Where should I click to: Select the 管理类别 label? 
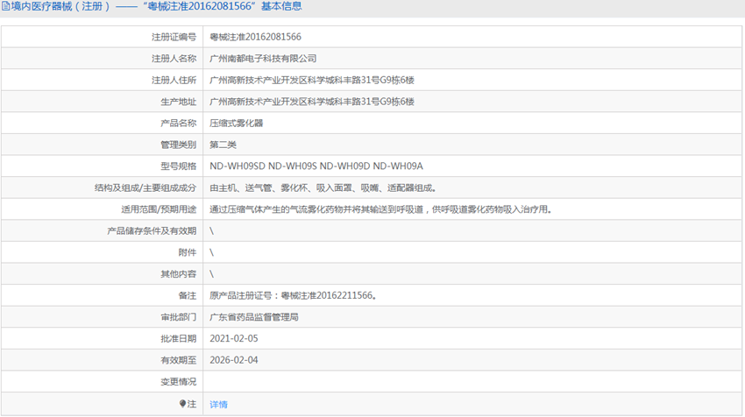coord(178,145)
